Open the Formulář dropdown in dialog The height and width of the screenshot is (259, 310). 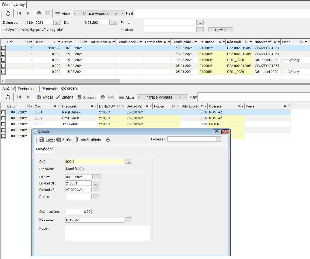(218, 139)
